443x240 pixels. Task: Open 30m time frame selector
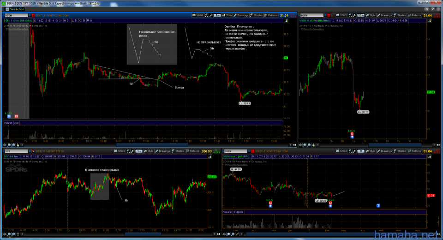coord(361,15)
